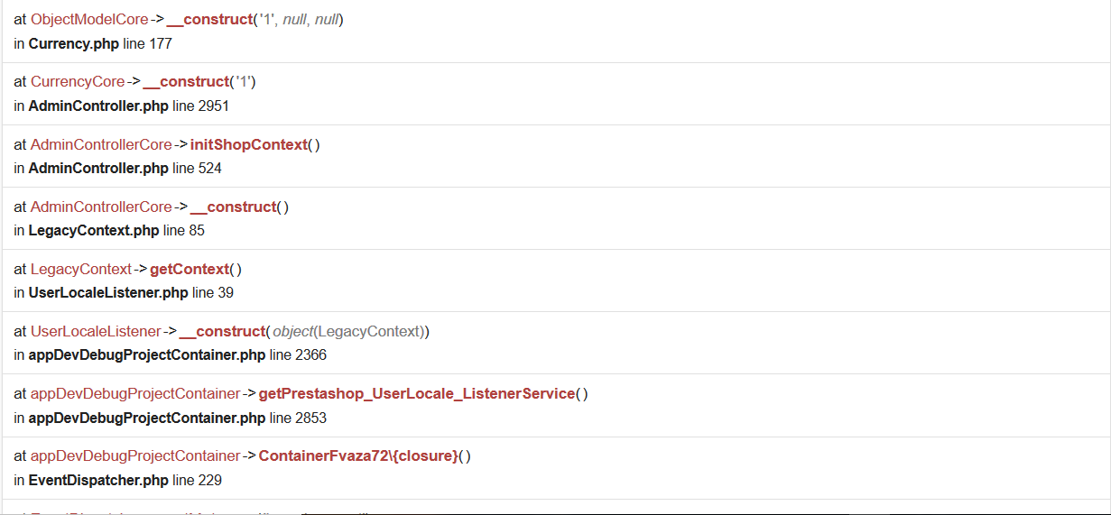The image size is (1111, 515).
Task: Open appDevDebugProjectContainer.php line 2853 reference
Action: (147, 418)
